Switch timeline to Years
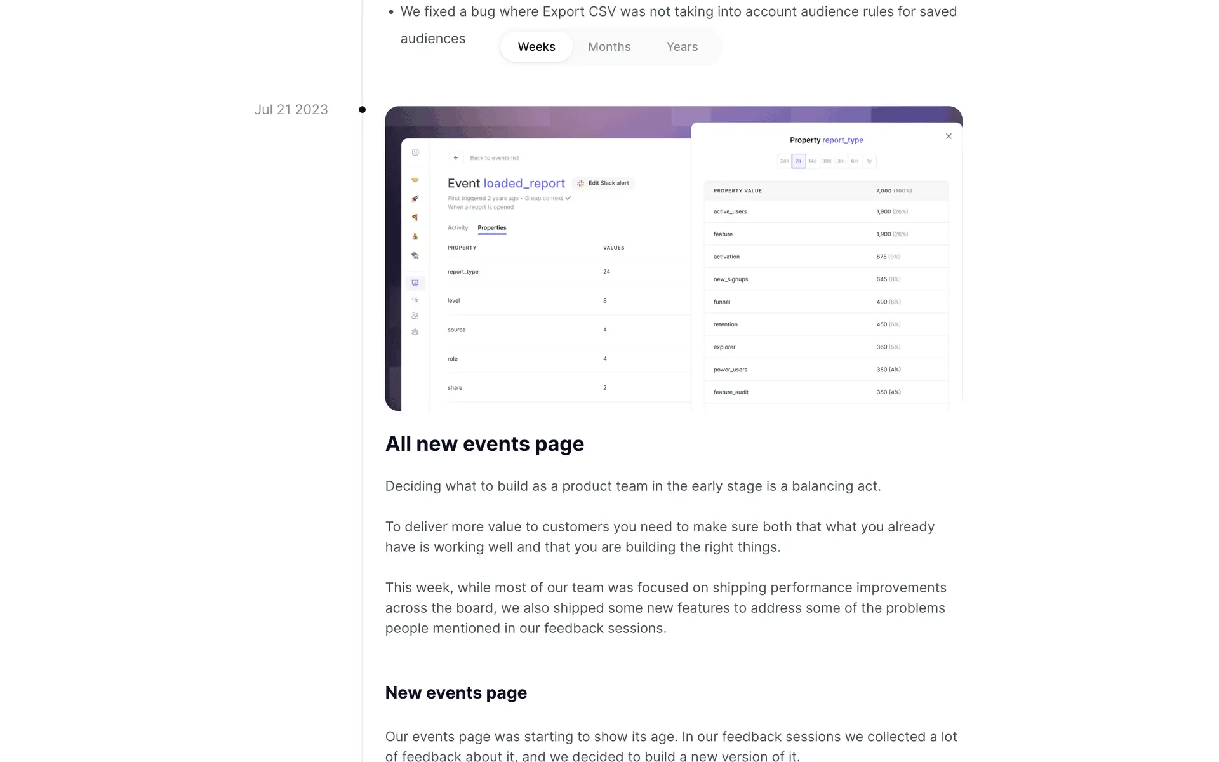This screenshot has height=762, width=1219. (x=682, y=47)
